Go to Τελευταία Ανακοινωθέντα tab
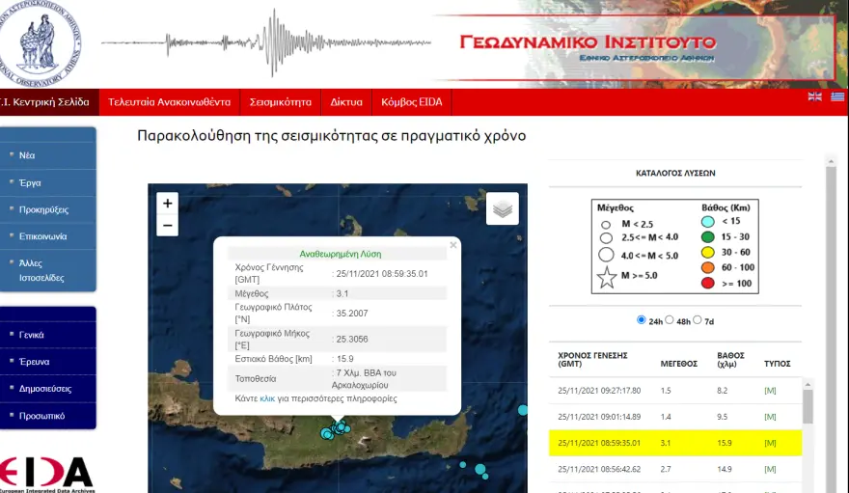 (169, 102)
